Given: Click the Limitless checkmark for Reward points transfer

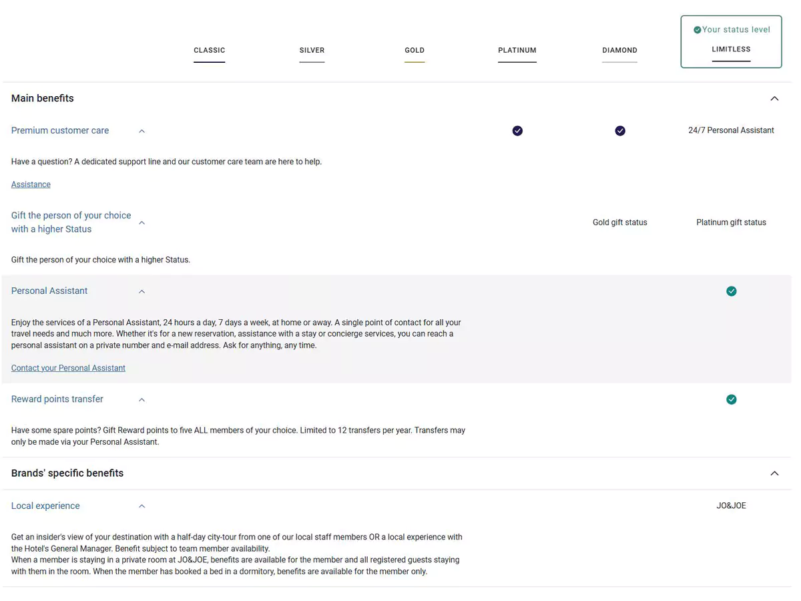Looking at the screenshot, I should (x=732, y=399).
